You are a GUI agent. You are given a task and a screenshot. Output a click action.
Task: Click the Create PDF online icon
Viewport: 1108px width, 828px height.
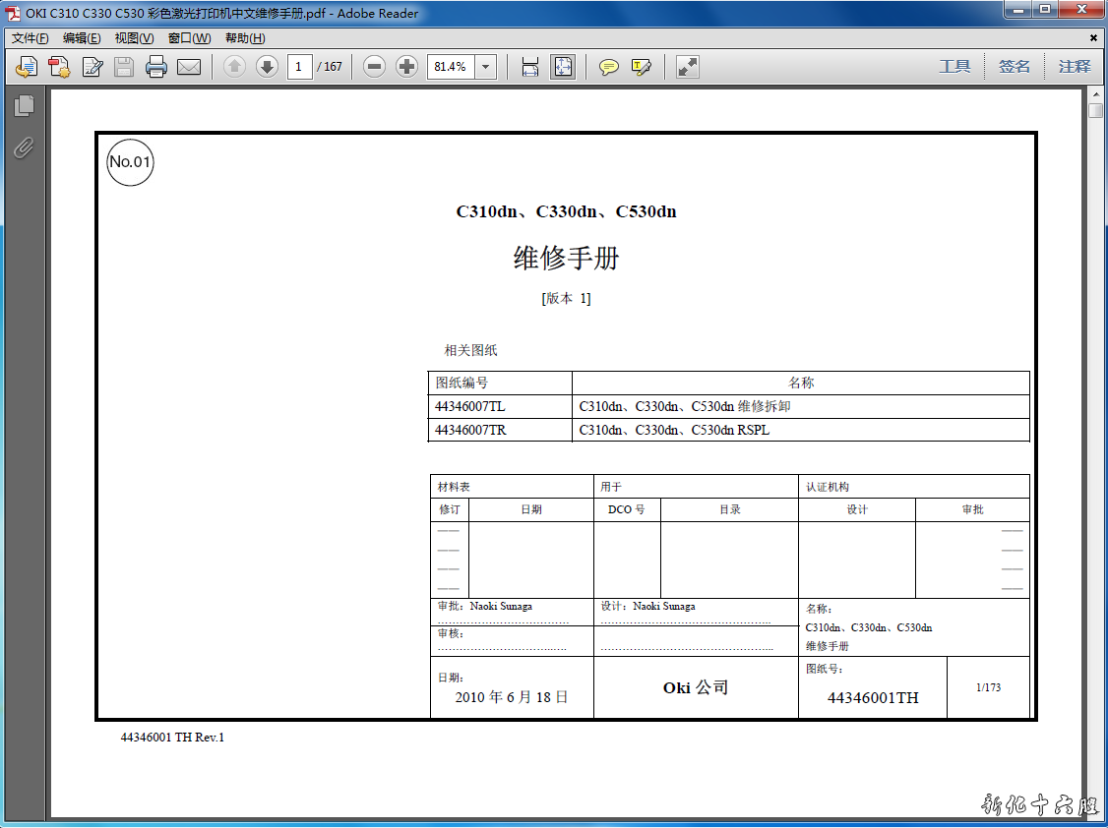59,67
